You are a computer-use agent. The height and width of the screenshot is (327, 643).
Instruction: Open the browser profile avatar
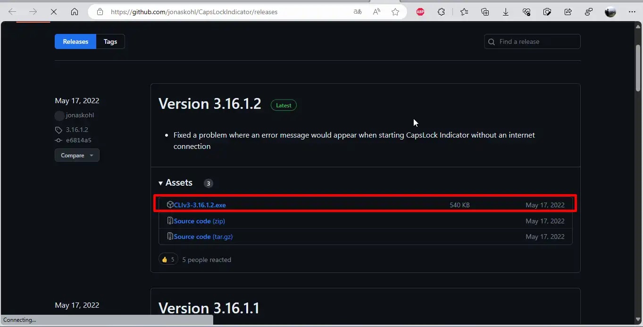tap(610, 12)
